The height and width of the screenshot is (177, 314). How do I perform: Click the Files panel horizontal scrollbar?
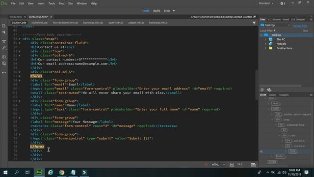tap(280, 86)
